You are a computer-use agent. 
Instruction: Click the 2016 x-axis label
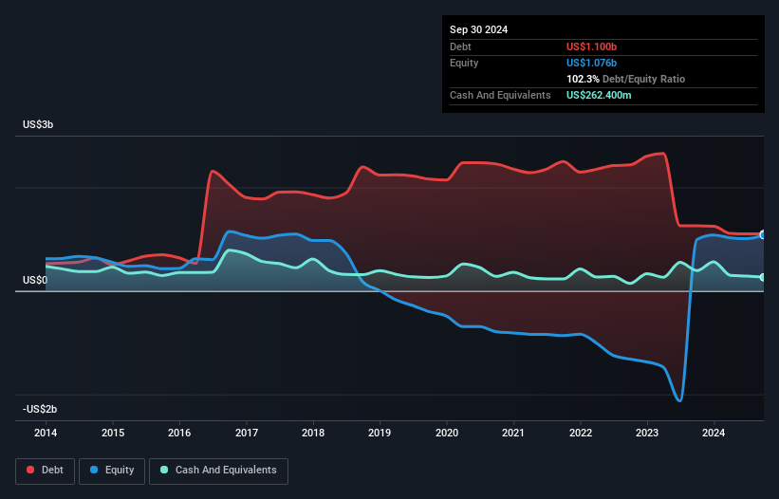tap(179, 433)
